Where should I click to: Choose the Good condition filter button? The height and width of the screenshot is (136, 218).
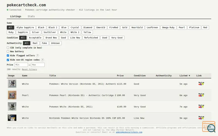(x=63, y=38)
